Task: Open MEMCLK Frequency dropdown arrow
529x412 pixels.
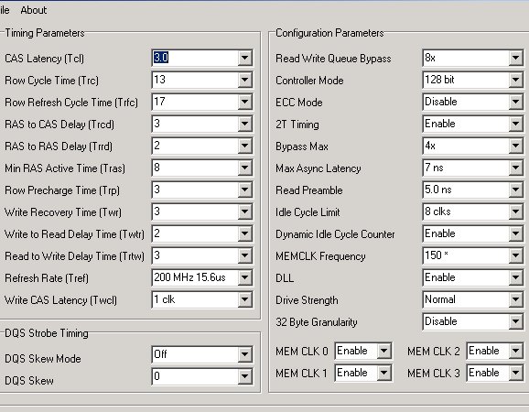Action: [x=516, y=255]
